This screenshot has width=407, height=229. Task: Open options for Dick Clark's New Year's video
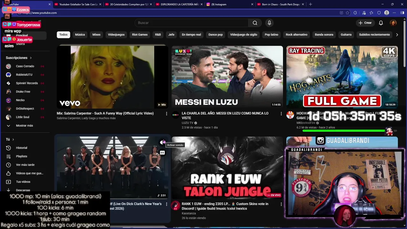click(166, 204)
